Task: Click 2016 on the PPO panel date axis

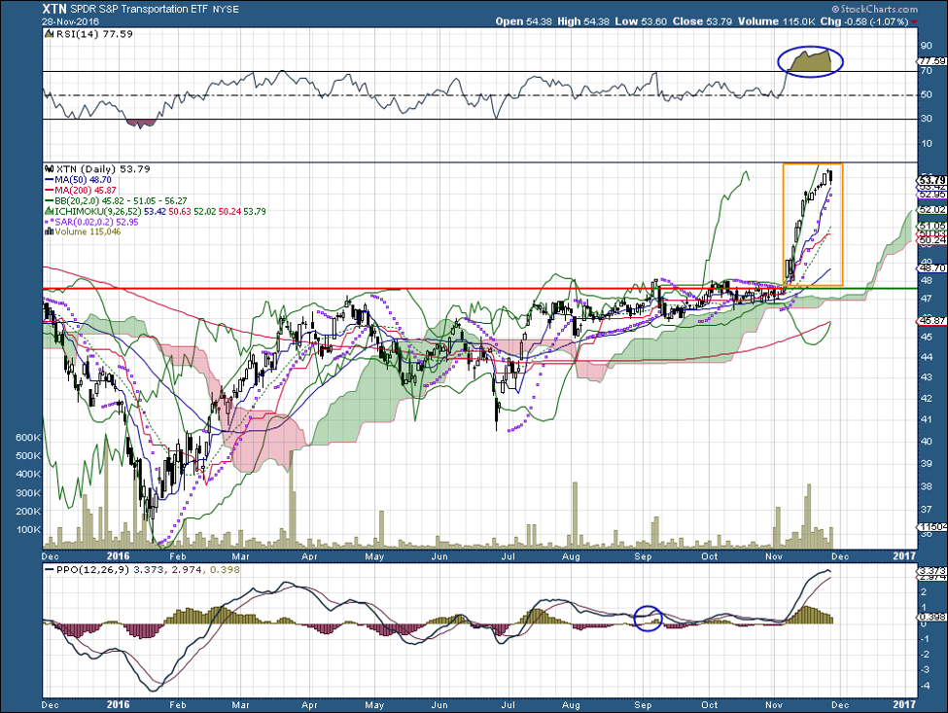Action: coord(118,704)
